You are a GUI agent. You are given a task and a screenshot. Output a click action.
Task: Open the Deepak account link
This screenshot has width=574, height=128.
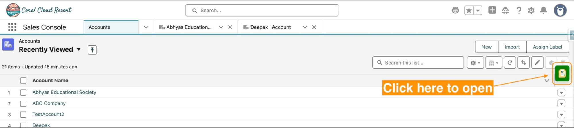tap(41, 125)
